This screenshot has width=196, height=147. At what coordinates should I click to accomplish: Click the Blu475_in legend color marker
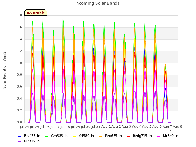tap(20, 136)
